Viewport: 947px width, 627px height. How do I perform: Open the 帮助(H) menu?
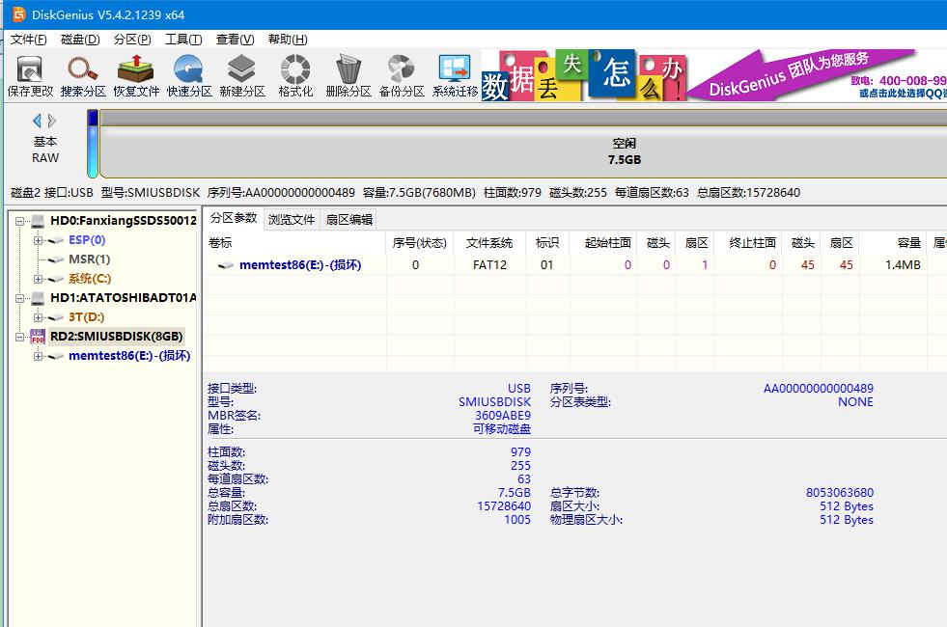point(288,40)
